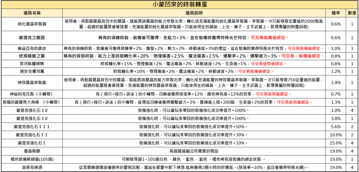Click the 高級龍晶融合所需要的物品 description

(194, 151)
